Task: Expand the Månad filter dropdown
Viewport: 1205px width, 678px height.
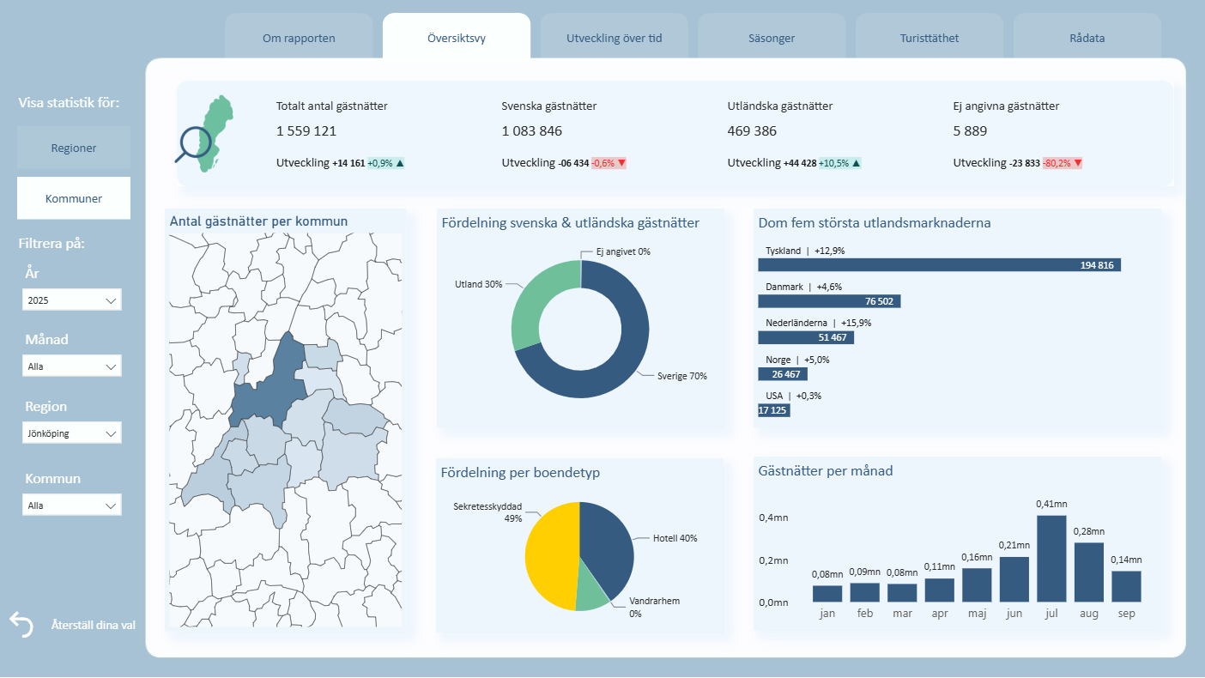Action: click(72, 366)
